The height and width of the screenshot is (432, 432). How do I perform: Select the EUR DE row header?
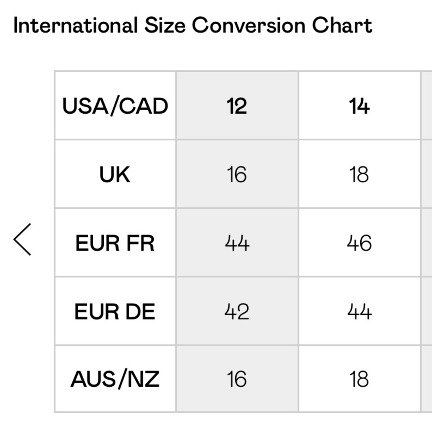(115, 311)
